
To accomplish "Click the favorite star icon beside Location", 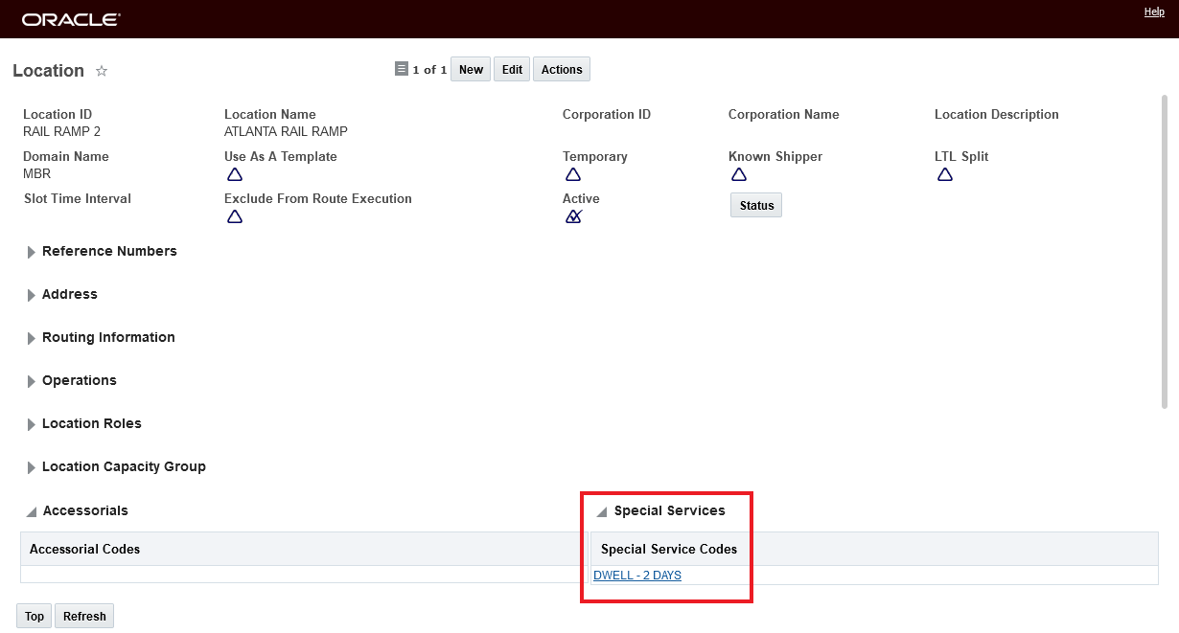I will pyautogui.click(x=102, y=71).
